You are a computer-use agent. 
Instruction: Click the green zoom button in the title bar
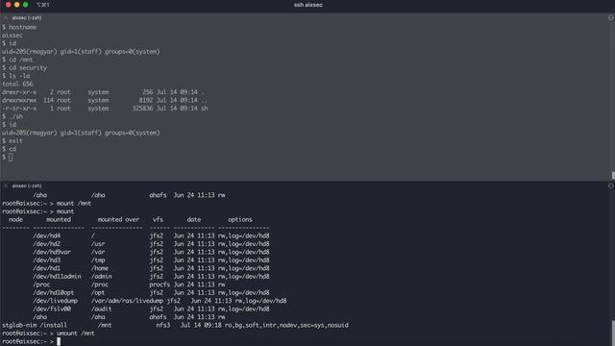pos(26,5)
